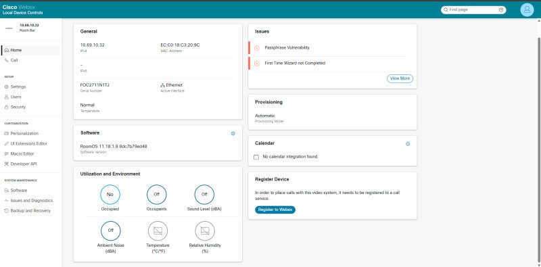Open software settings via gear in Software card
This screenshot has height=267, width=541.
coord(233,134)
